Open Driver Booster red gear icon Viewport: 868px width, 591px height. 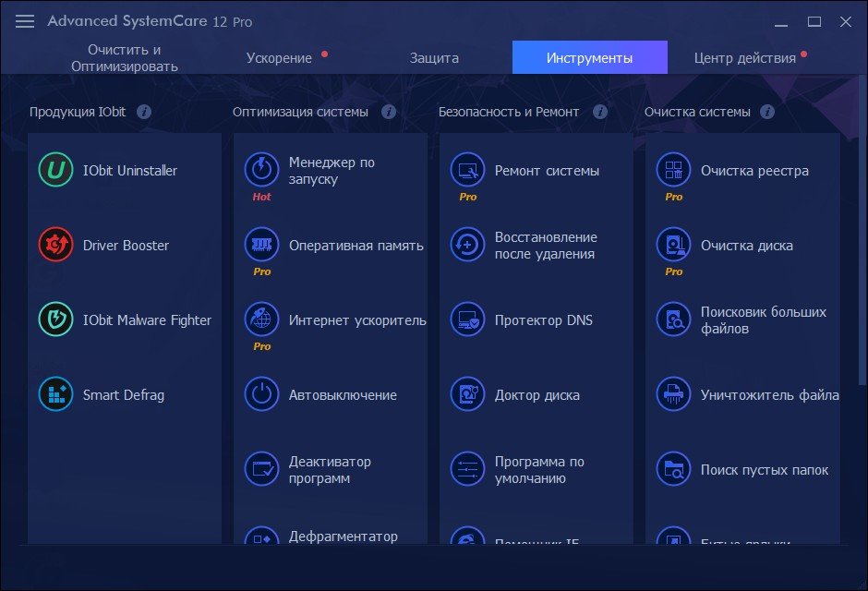55,246
